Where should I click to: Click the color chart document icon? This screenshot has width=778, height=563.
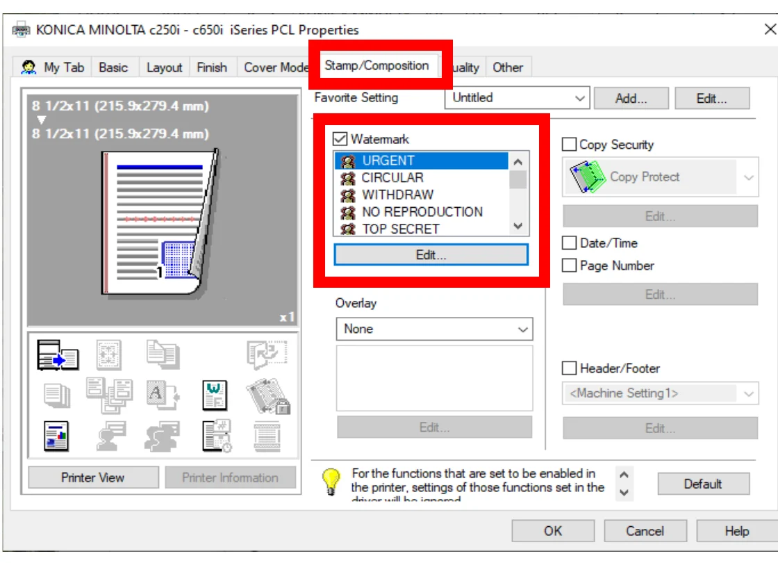point(56,436)
